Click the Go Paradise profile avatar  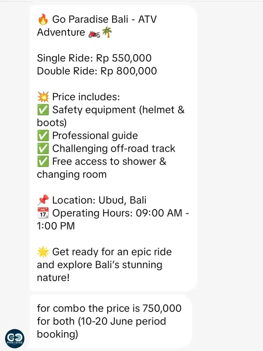15,339
